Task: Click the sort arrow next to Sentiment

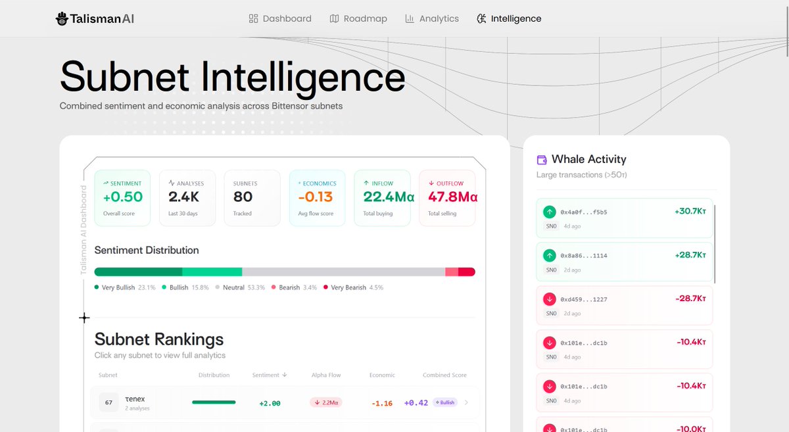Action: 285,375
